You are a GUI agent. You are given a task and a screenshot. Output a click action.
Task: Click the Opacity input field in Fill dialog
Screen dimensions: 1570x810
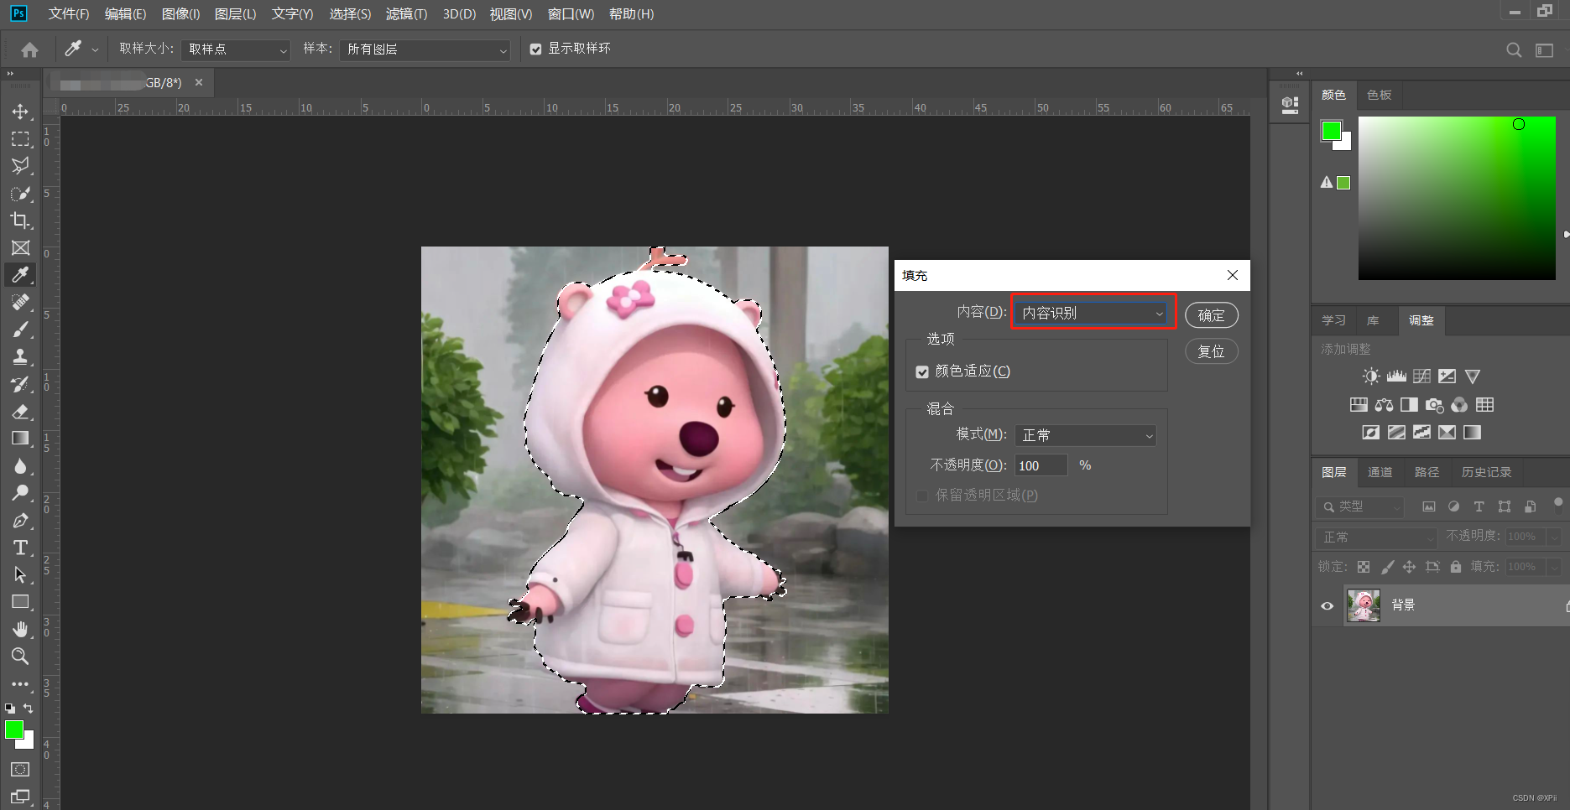tap(1041, 465)
